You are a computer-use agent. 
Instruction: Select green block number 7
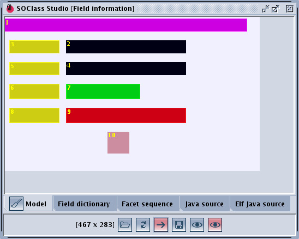tap(103, 91)
